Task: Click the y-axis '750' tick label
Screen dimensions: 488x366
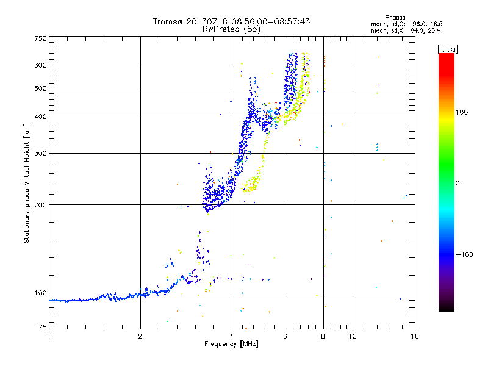Action: click(40, 38)
